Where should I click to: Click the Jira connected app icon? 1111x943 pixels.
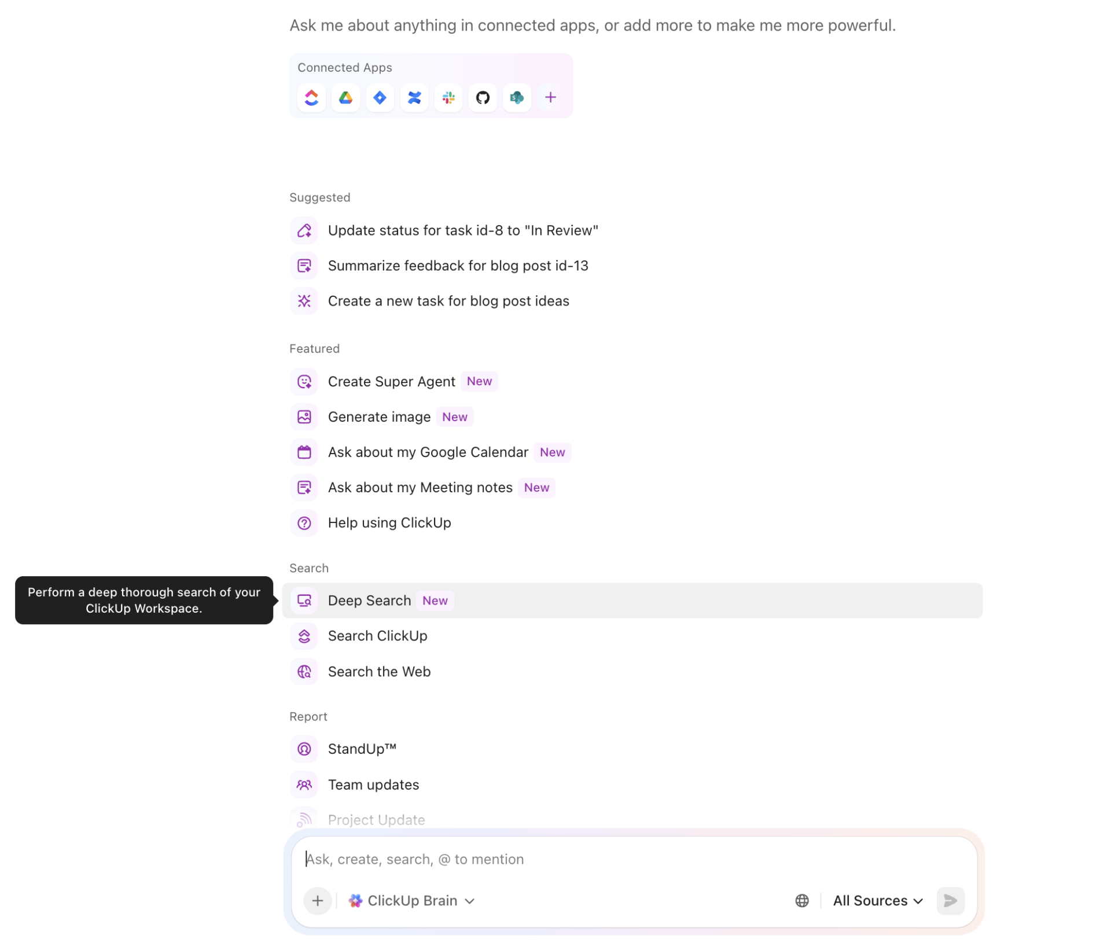pos(380,97)
